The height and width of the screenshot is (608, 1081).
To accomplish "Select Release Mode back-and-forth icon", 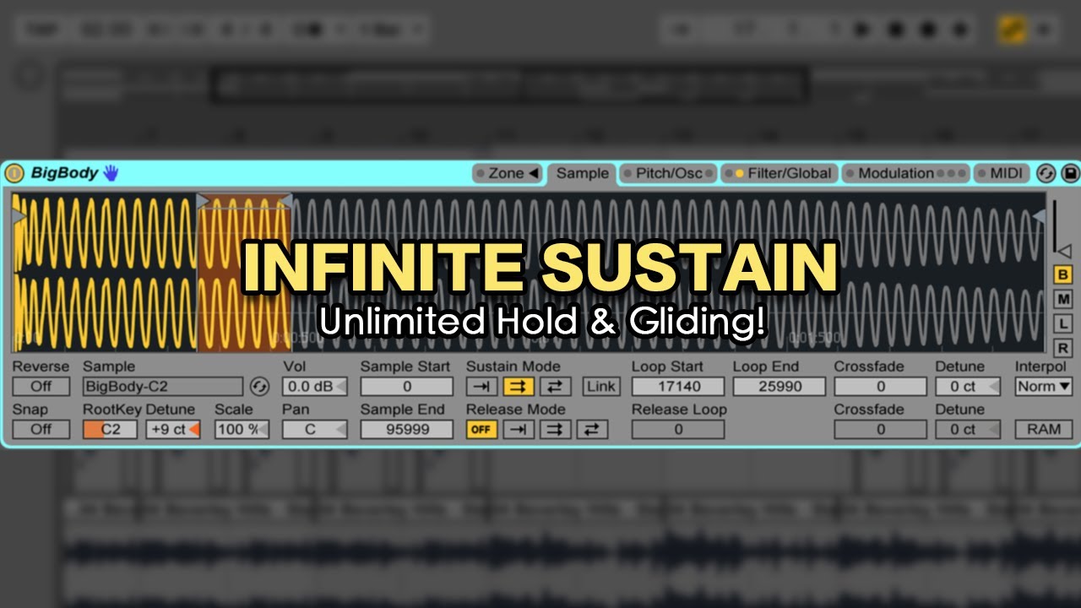I will (x=592, y=429).
